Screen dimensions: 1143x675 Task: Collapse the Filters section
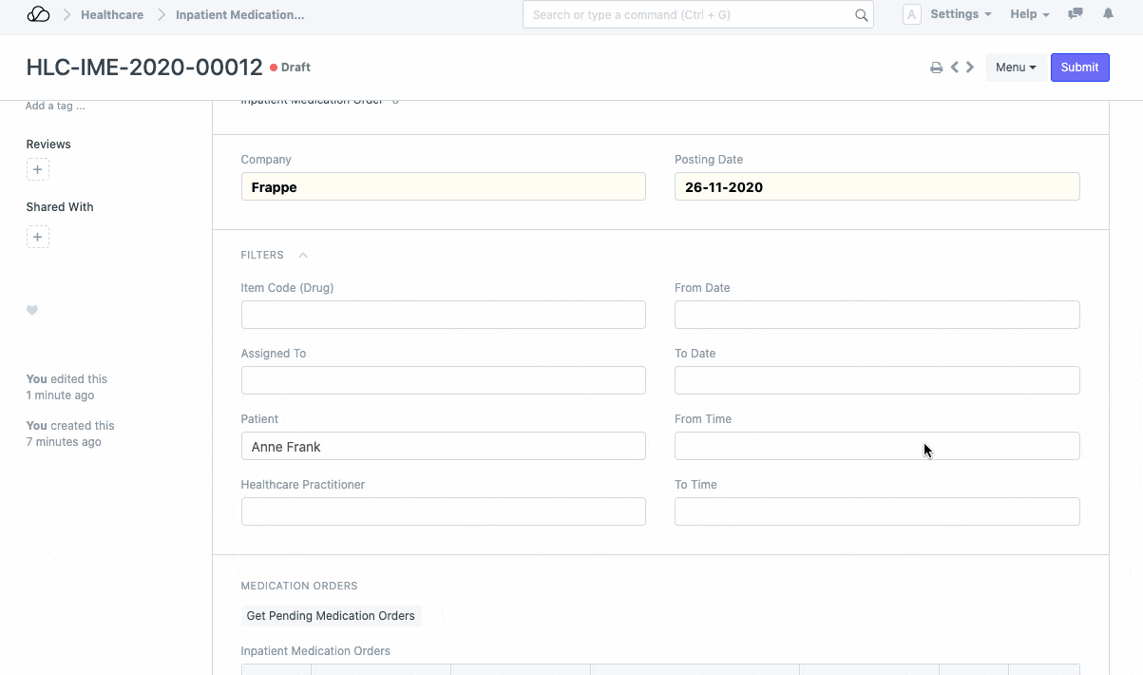[x=303, y=255]
